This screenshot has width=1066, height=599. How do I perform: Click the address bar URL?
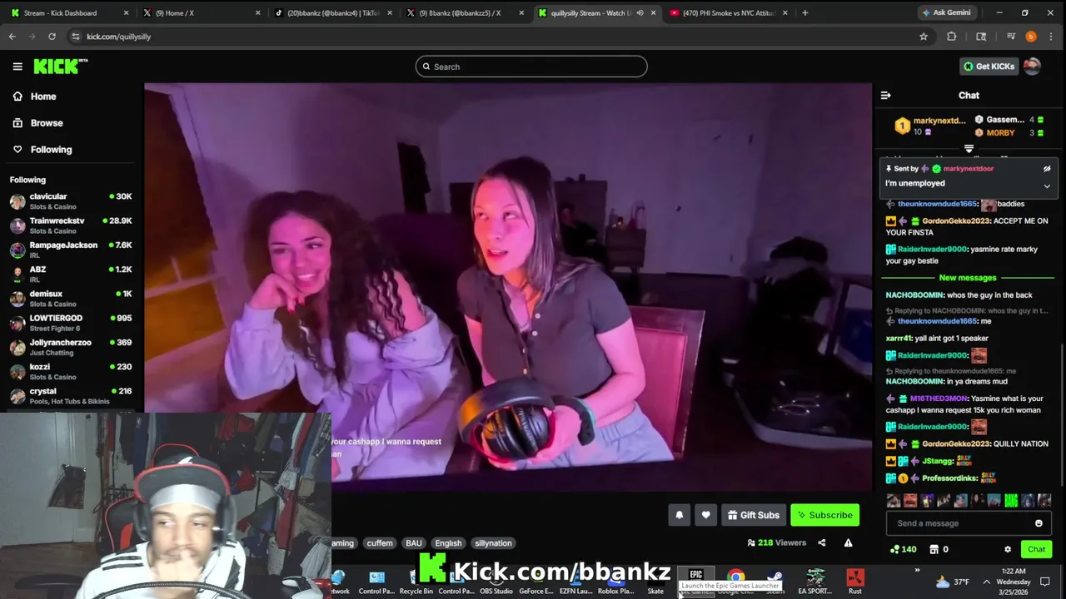point(118,37)
